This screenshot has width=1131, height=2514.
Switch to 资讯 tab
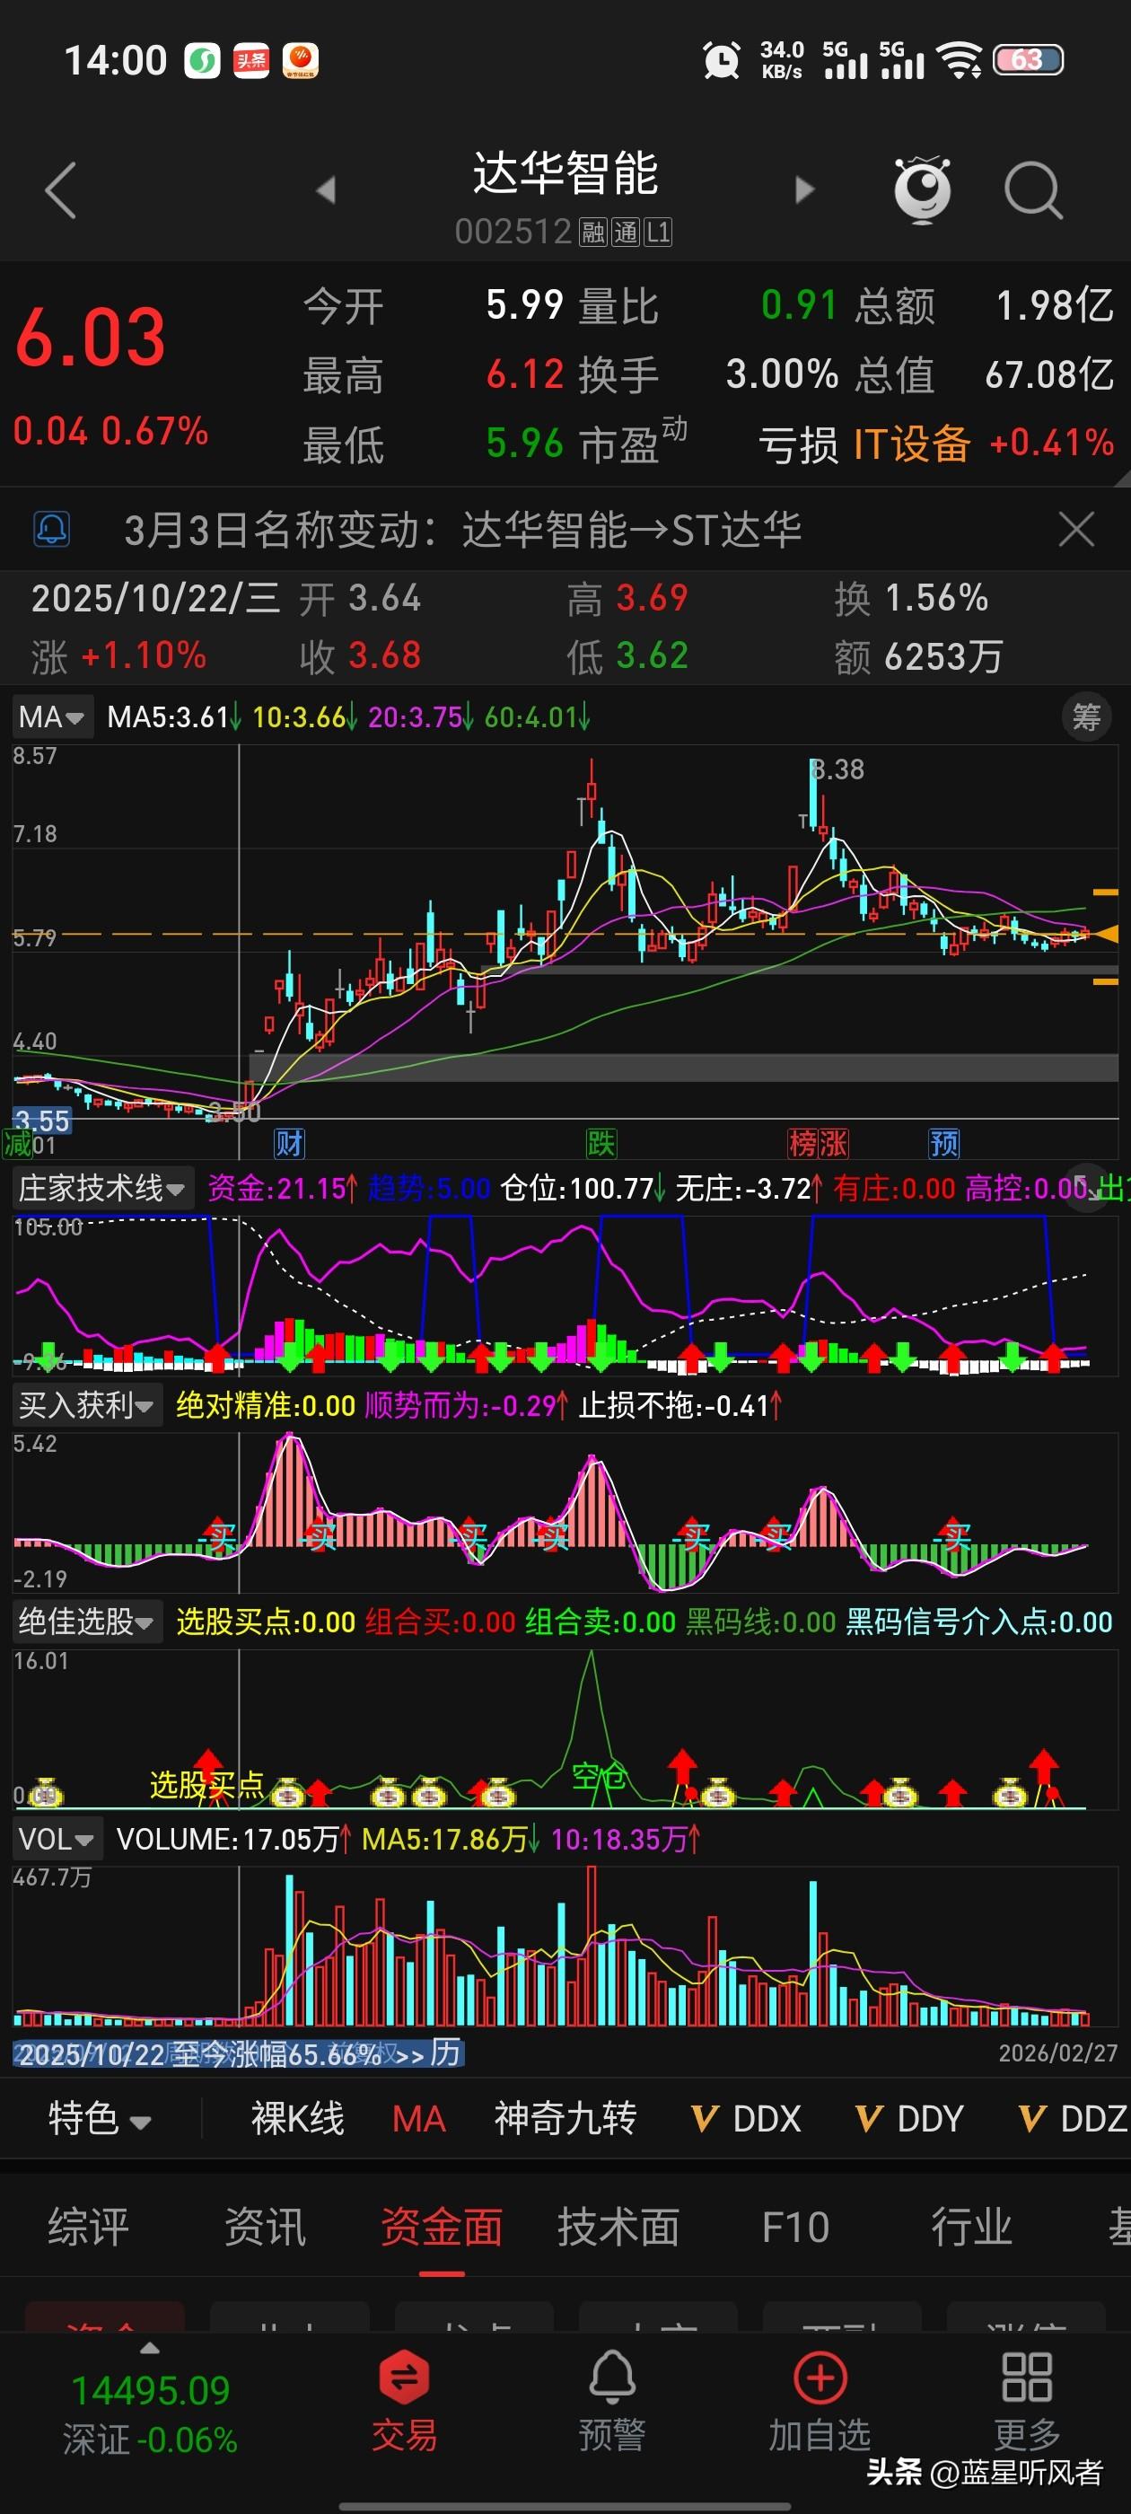coord(265,2228)
